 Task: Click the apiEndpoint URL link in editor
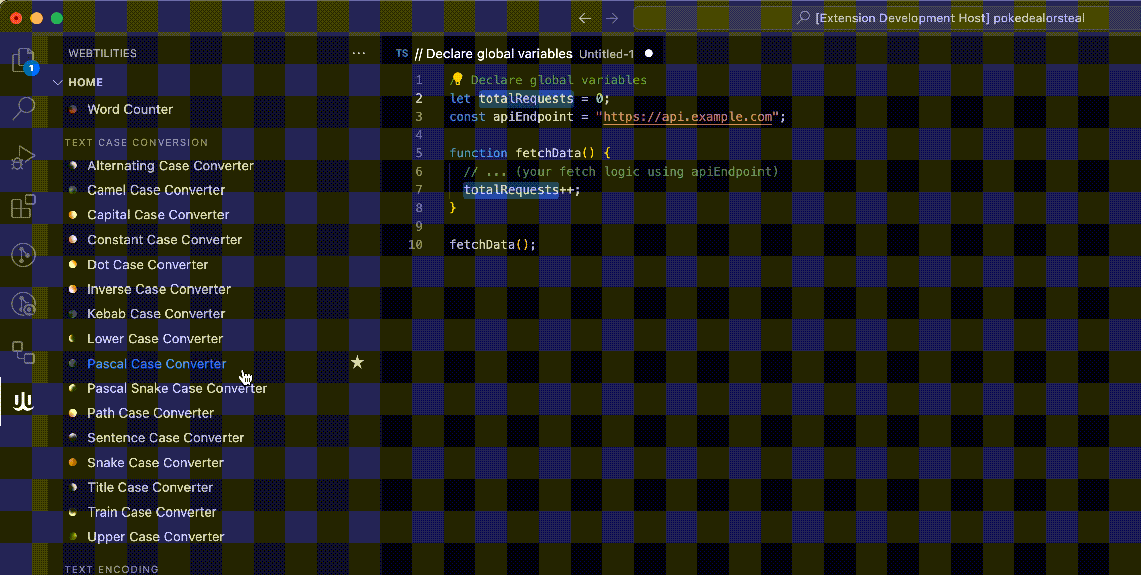point(687,117)
